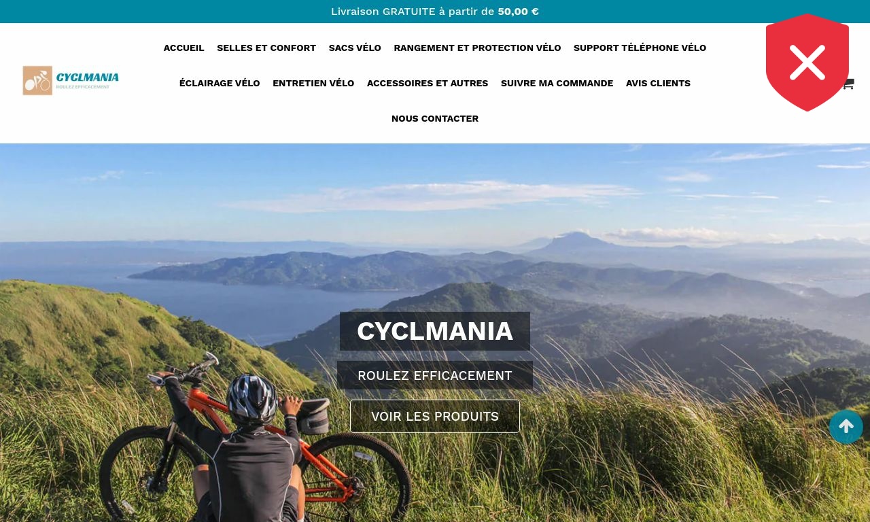The height and width of the screenshot is (522, 870).
Task: Click the Roulez Efficacement hero subtitle
Action: click(x=435, y=375)
